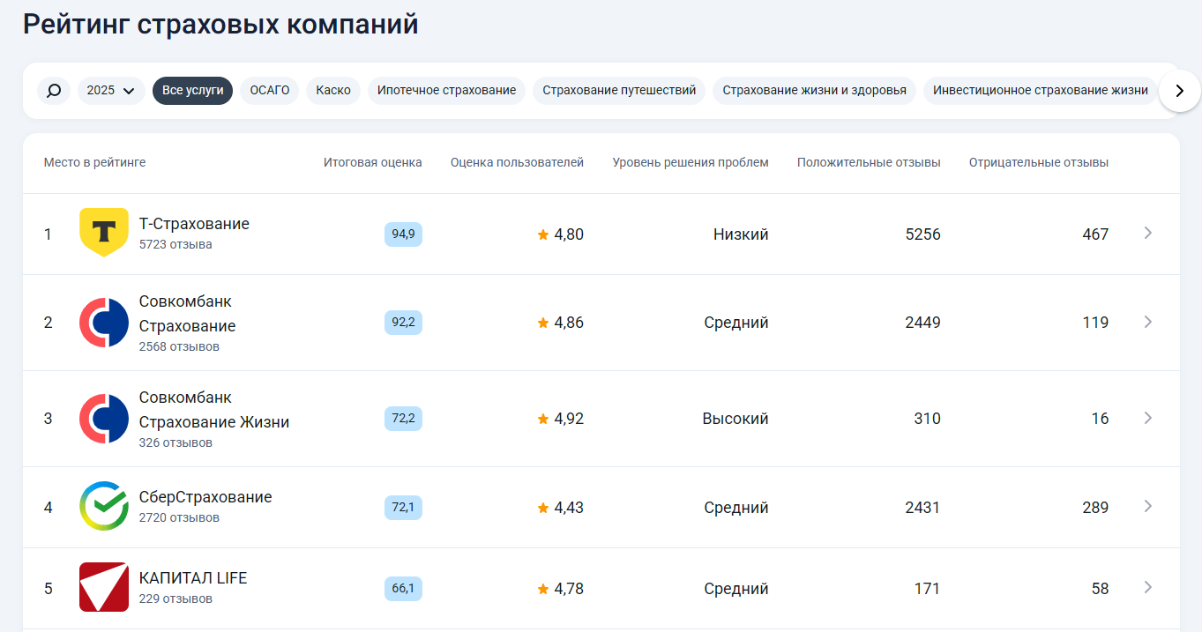Click the Оценка пользователей column header

pyautogui.click(x=517, y=162)
